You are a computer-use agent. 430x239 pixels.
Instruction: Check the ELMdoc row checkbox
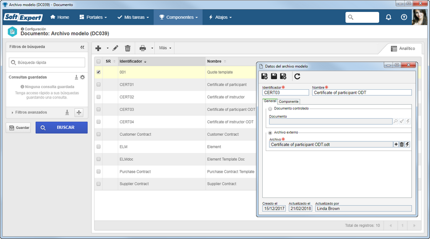click(x=99, y=159)
